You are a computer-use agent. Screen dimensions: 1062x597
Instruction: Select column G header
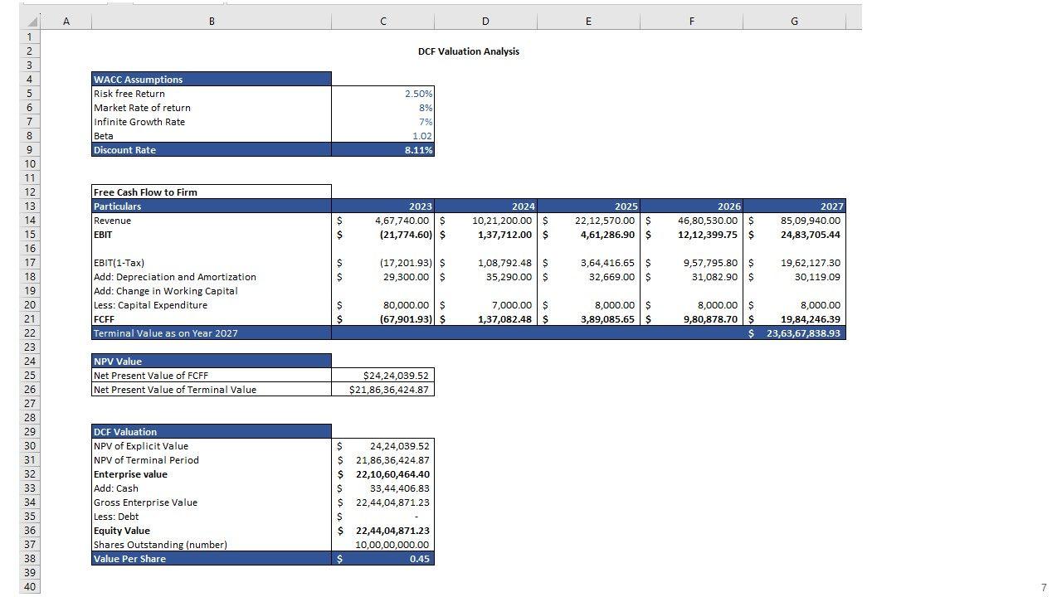point(794,22)
